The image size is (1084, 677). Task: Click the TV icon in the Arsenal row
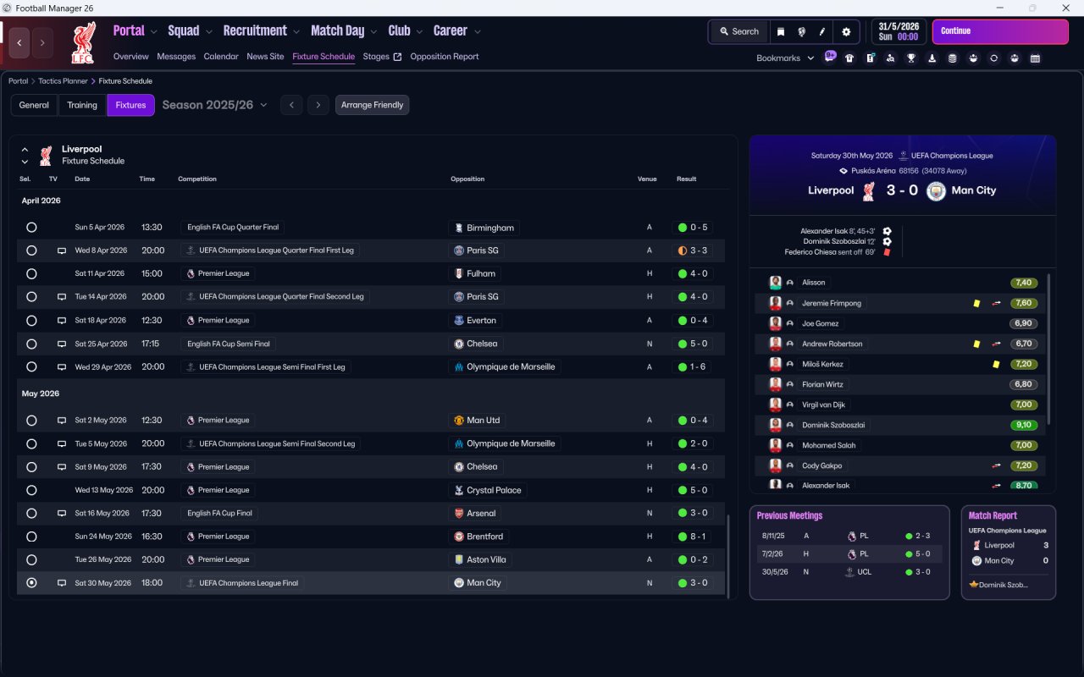61,513
